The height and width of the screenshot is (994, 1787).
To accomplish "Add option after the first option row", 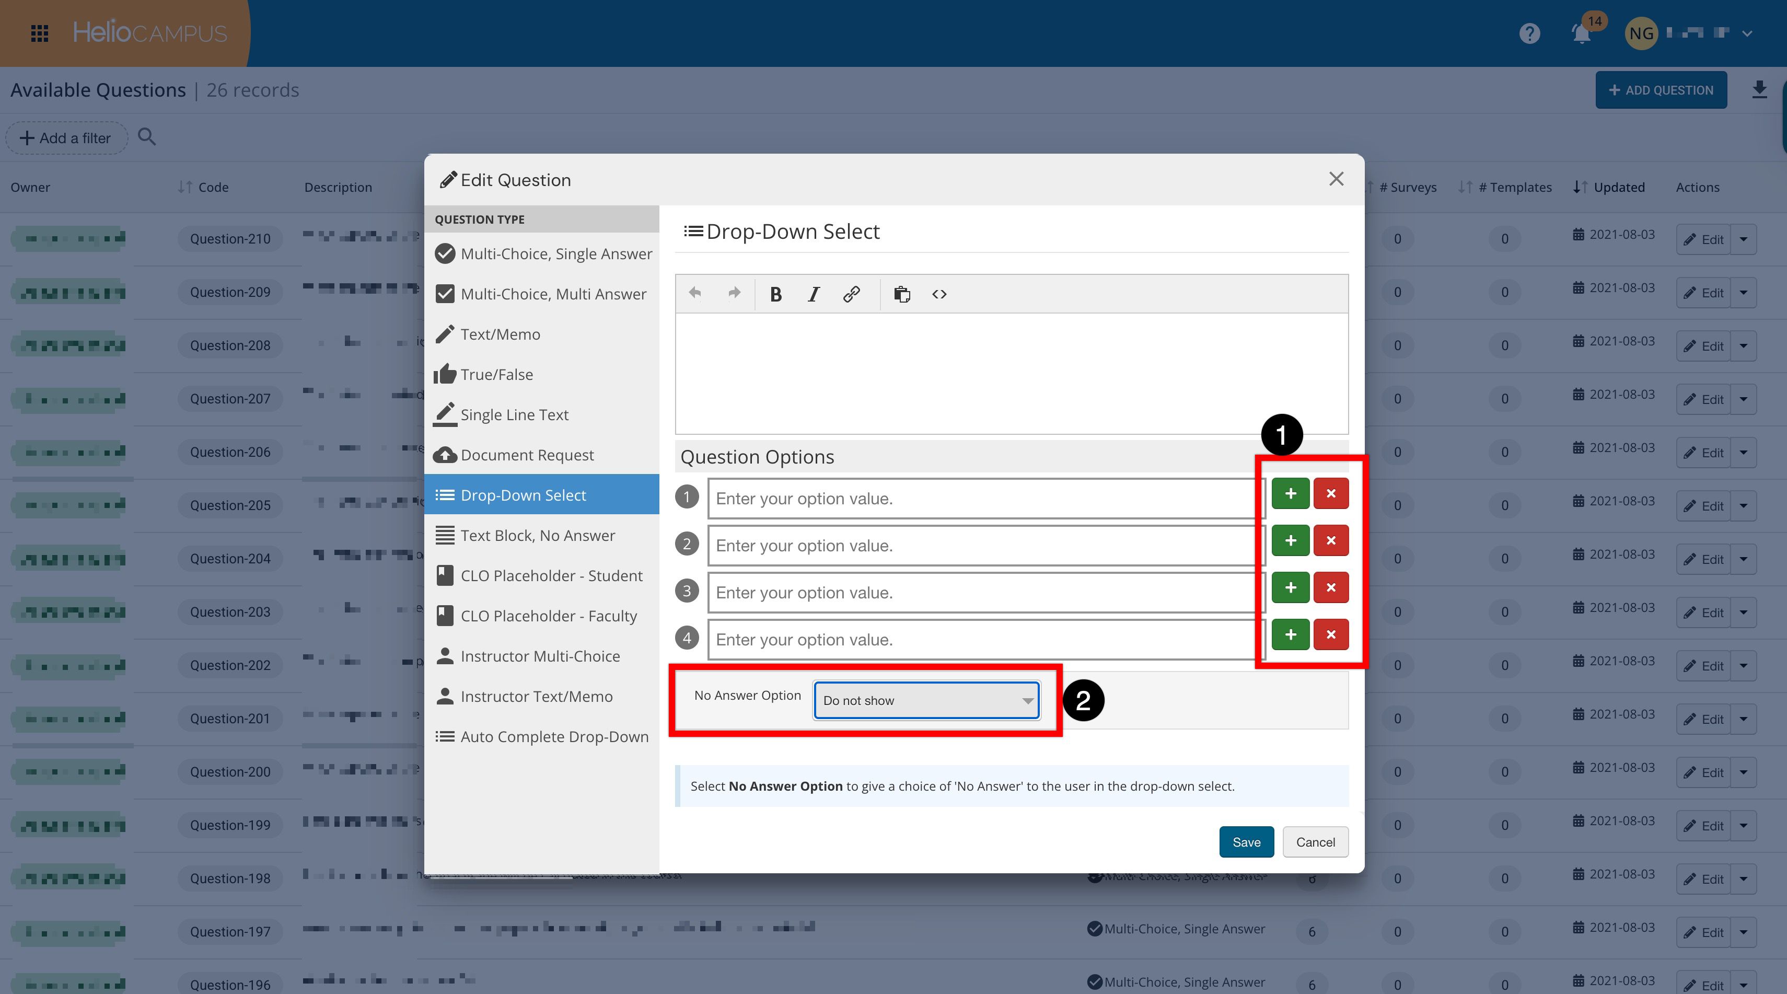I will click(x=1290, y=494).
